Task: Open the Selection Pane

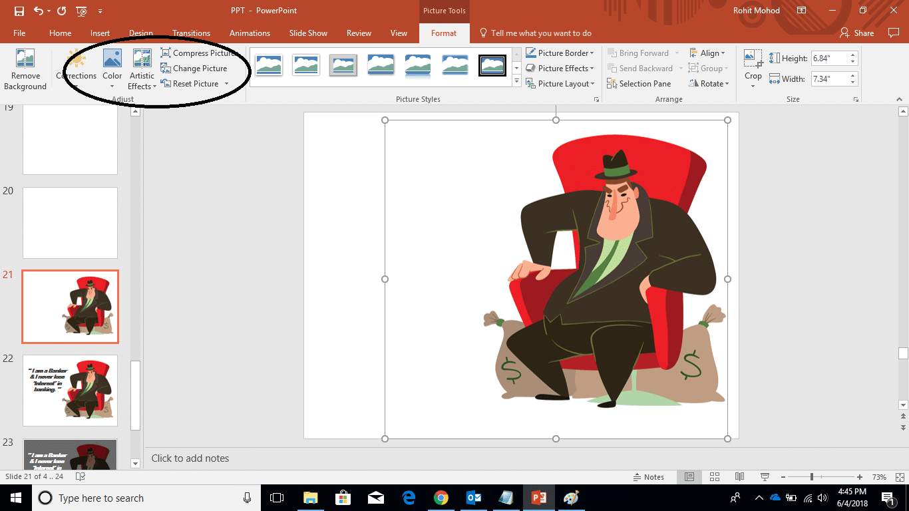Action: 638,84
